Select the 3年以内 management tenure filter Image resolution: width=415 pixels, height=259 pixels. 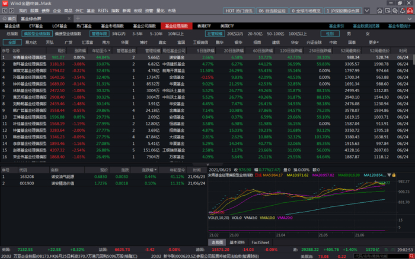click(118, 34)
